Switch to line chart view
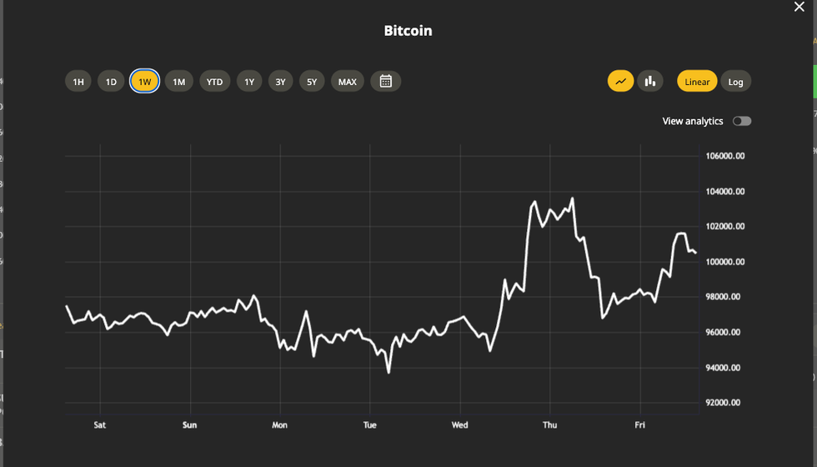Screen dimensions: 817x467 [x=620, y=81]
